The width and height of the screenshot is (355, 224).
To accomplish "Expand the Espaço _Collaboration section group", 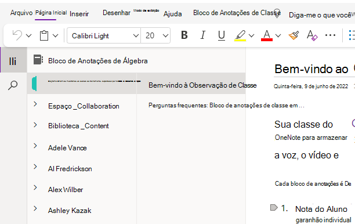I will tap(35, 104).
